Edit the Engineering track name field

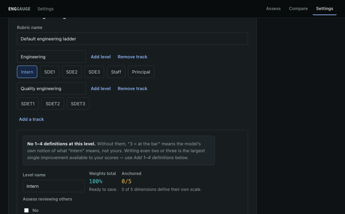coord(51,57)
